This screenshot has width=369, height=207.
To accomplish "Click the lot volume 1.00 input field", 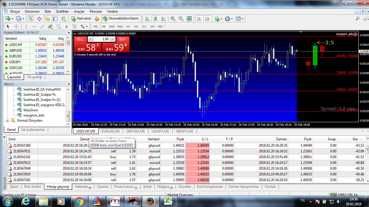I will 101,39.
